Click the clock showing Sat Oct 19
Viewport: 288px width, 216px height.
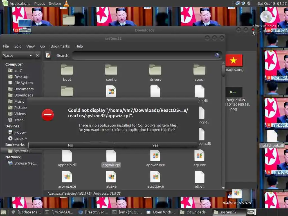point(272,3)
